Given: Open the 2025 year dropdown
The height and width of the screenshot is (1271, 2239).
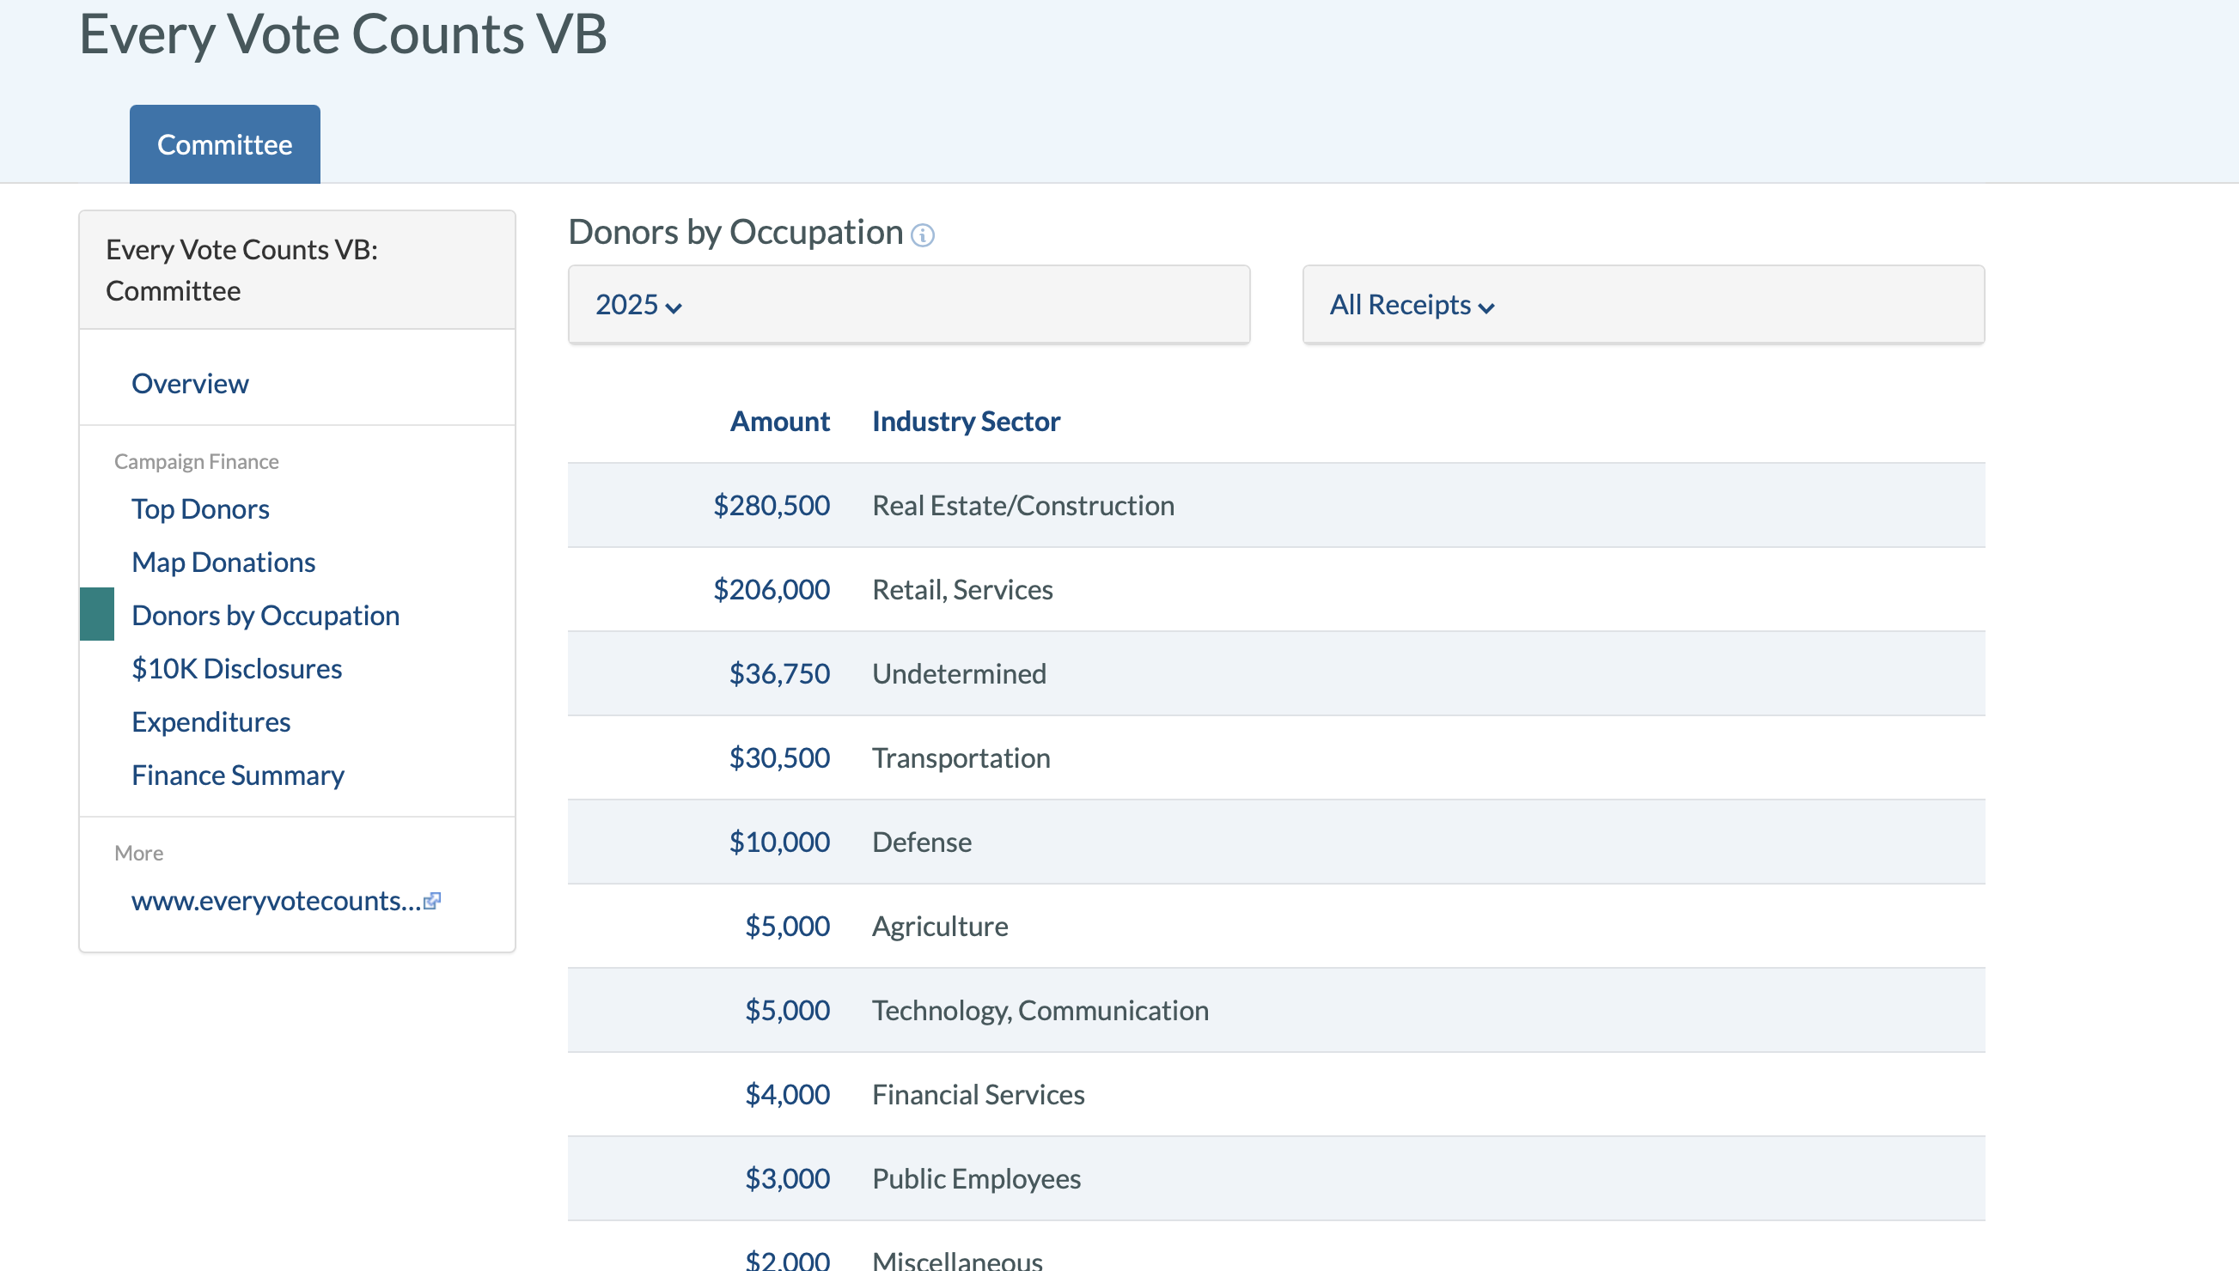Looking at the screenshot, I should 638,305.
